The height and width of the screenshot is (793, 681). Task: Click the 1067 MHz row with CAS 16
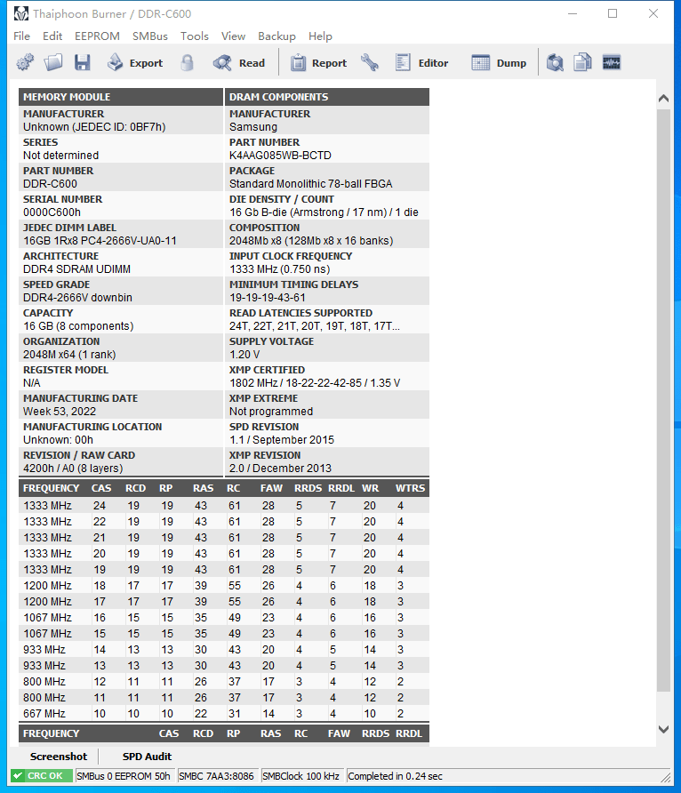tap(223, 618)
